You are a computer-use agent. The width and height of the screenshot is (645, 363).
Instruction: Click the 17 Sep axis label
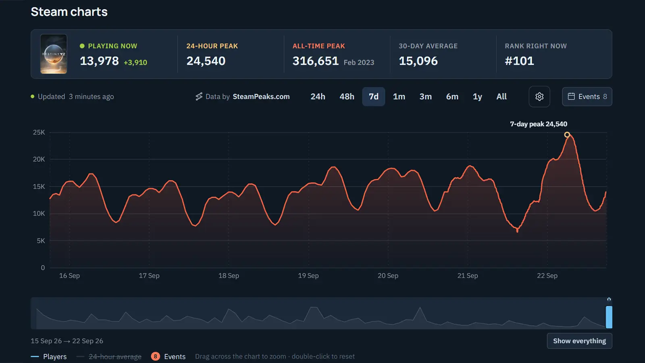coord(149,276)
